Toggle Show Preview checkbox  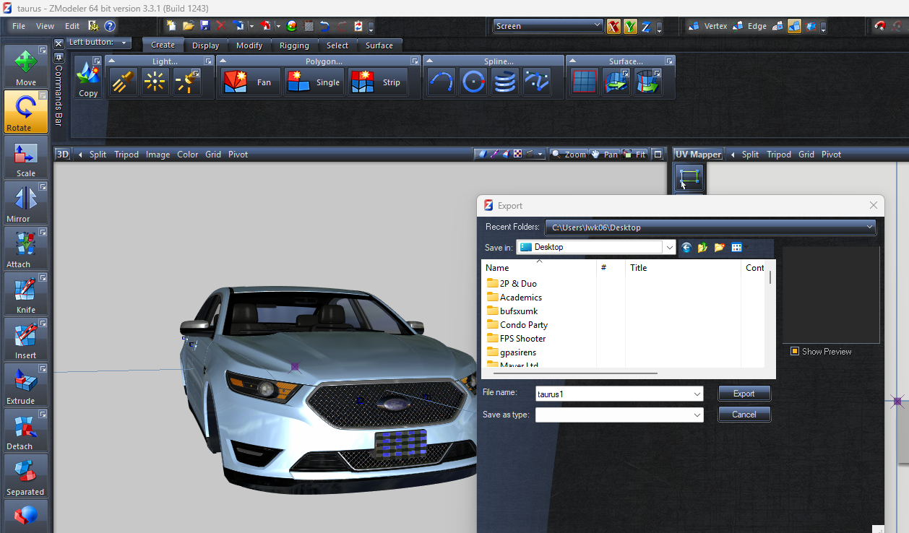(x=795, y=351)
